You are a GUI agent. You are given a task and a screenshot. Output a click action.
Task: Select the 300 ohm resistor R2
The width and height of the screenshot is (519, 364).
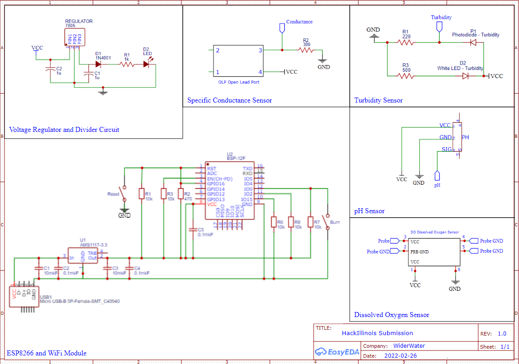click(306, 50)
